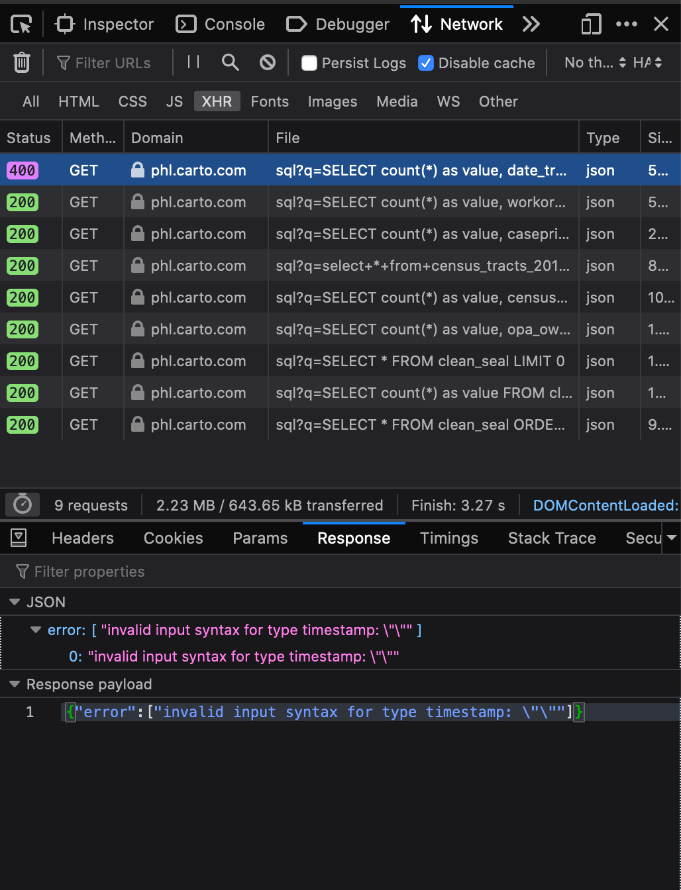Close the developer tools
The width and height of the screenshot is (681, 890).
pyautogui.click(x=661, y=25)
